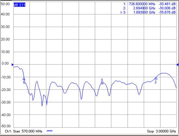Select the highlighted dB S11 trace label
Viewport: 179px width, 136px height.
pyautogui.click(x=20, y=5)
